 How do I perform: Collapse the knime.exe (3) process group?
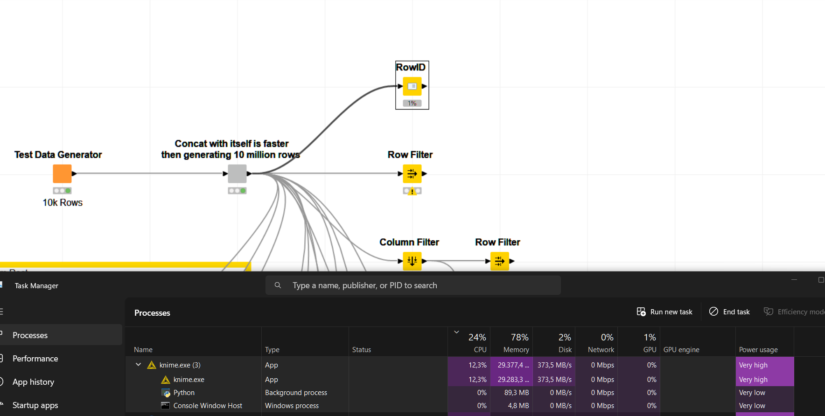pos(138,365)
